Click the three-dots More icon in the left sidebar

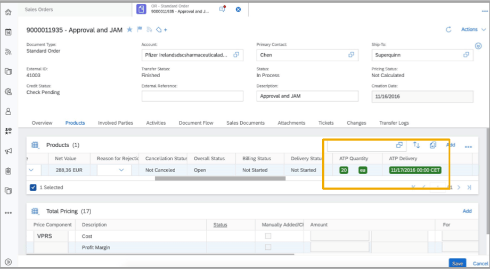pos(9,213)
